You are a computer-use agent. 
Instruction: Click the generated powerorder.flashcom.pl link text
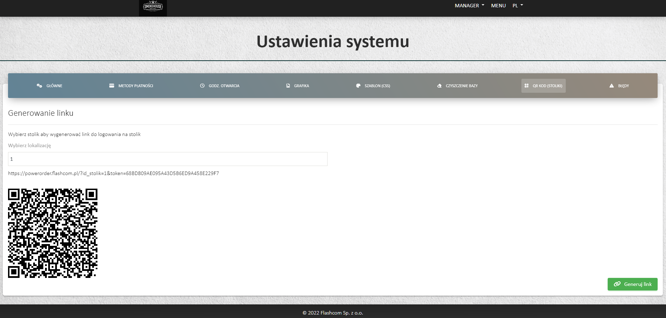pos(114,173)
